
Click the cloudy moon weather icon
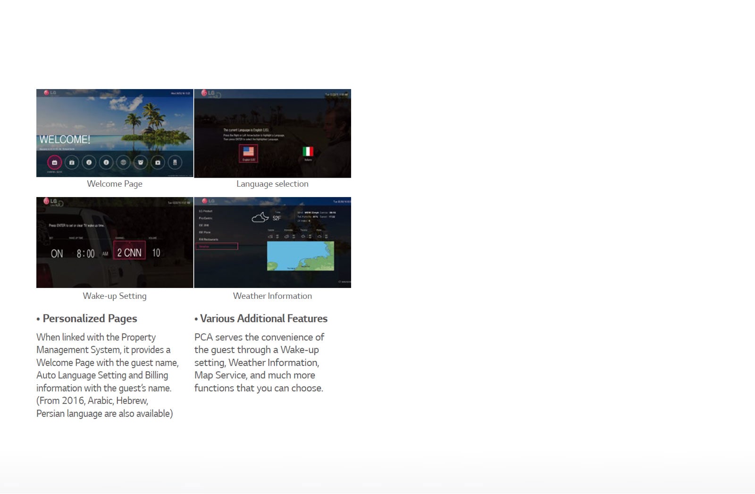tap(260, 217)
